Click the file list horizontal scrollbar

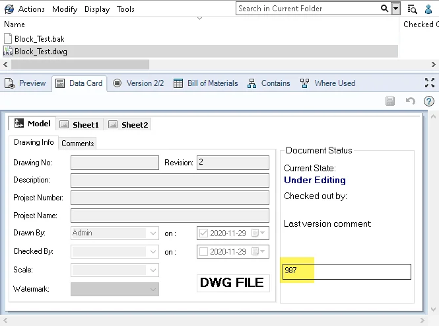pyautogui.click(x=79, y=64)
